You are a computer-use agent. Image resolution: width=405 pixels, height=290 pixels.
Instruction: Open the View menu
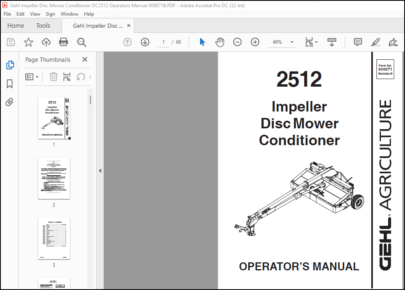(35, 14)
